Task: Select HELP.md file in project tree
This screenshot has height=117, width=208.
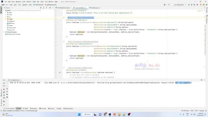Action: pos(11,23)
